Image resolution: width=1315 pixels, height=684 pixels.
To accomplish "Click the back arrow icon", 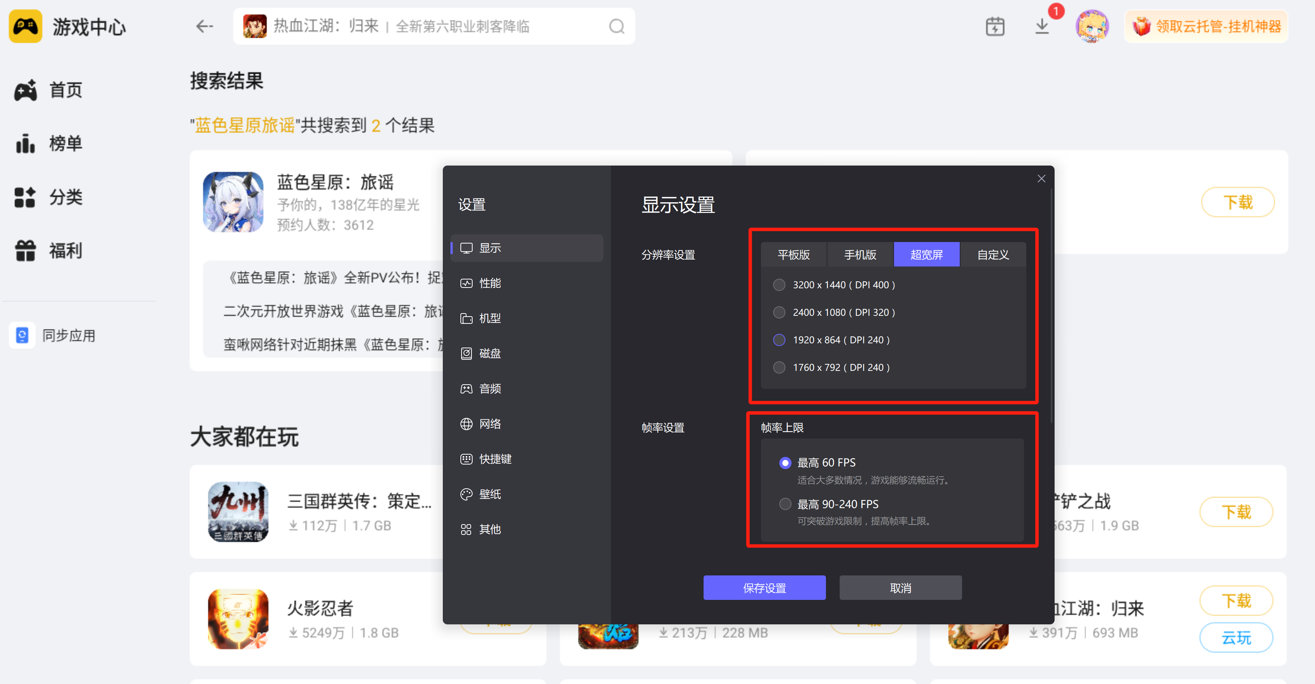I will pyautogui.click(x=204, y=26).
